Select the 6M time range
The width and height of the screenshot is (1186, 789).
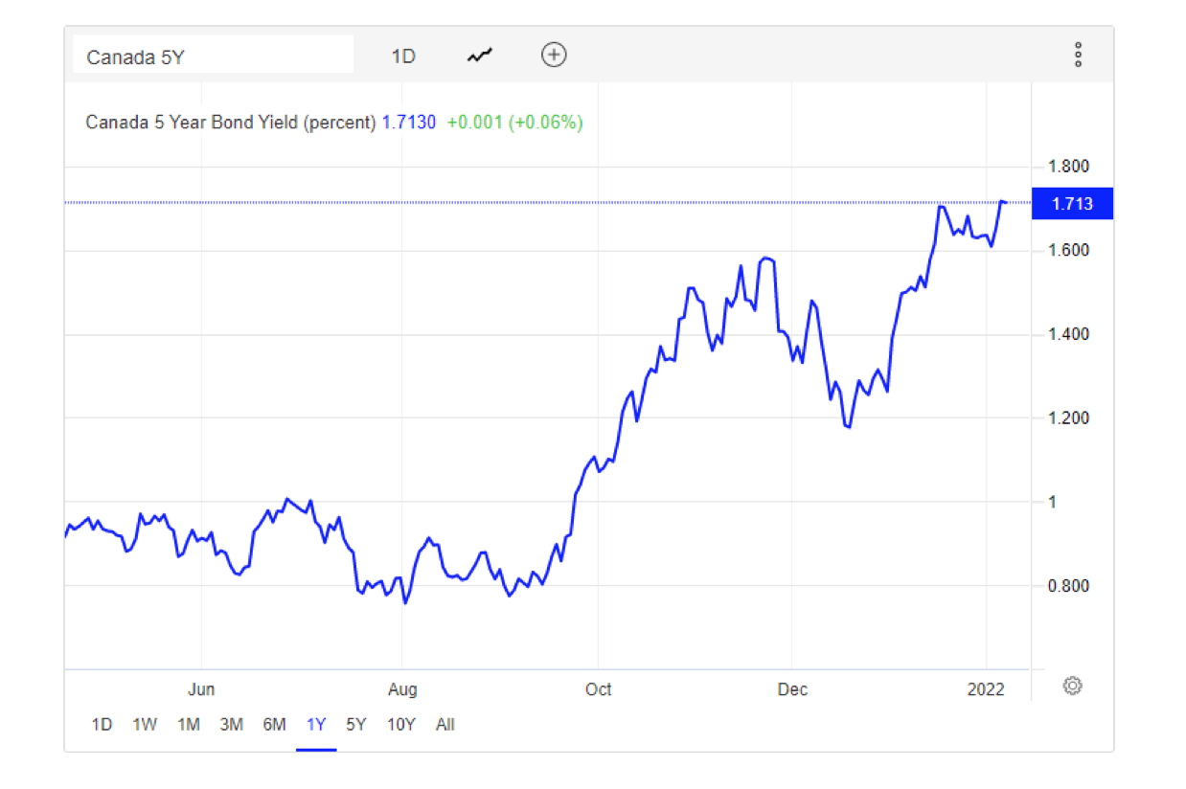click(274, 725)
